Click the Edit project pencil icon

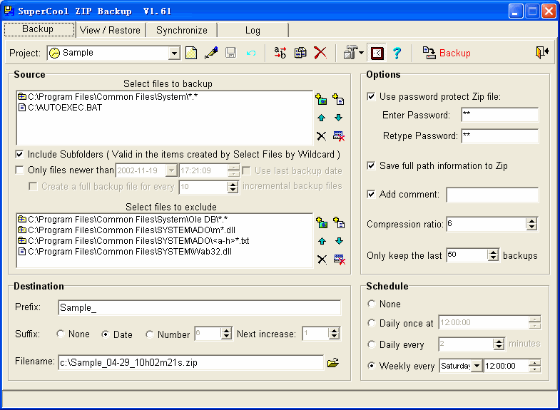point(211,53)
